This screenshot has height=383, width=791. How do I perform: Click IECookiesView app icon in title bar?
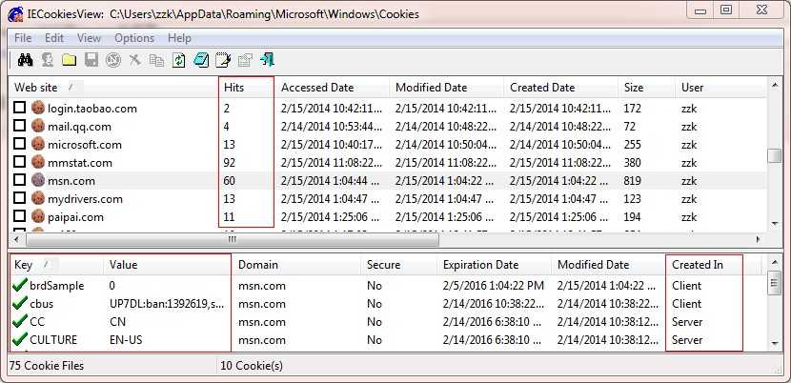pyautogui.click(x=15, y=13)
